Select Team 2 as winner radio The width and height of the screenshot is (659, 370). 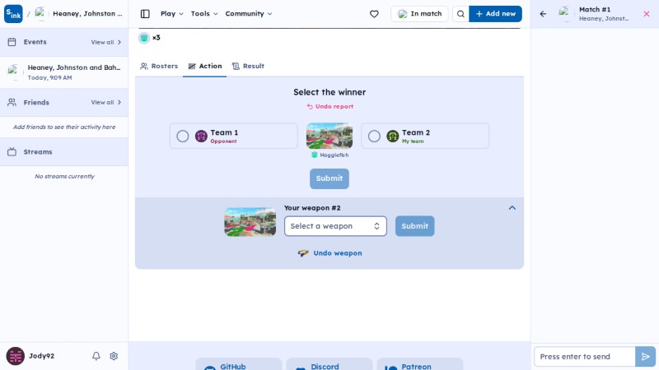(x=374, y=136)
